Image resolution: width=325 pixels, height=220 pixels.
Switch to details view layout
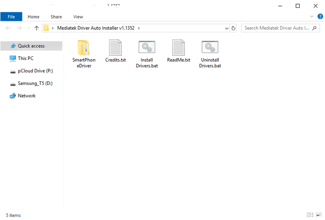[310, 215]
